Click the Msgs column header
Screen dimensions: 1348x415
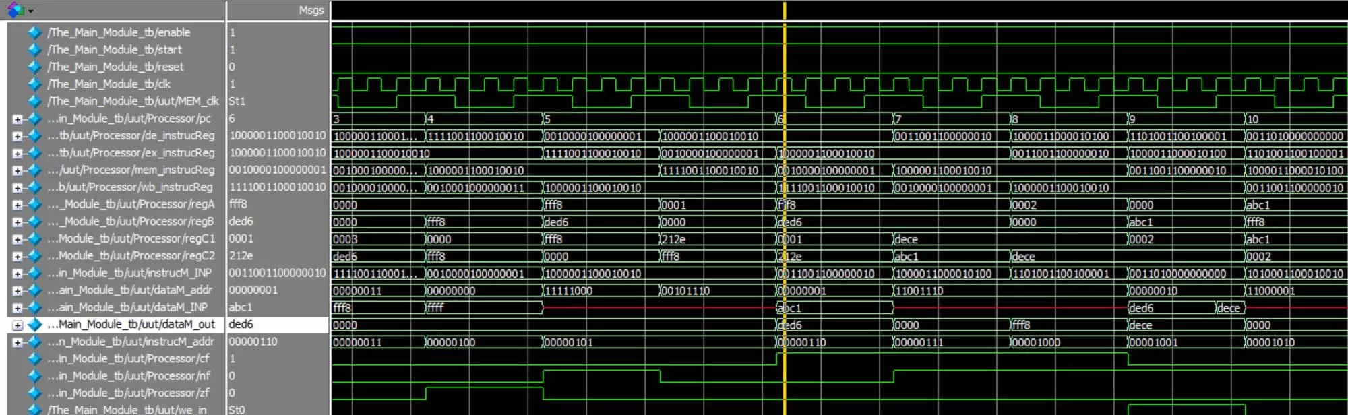pyautogui.click(x=311, y=10)
